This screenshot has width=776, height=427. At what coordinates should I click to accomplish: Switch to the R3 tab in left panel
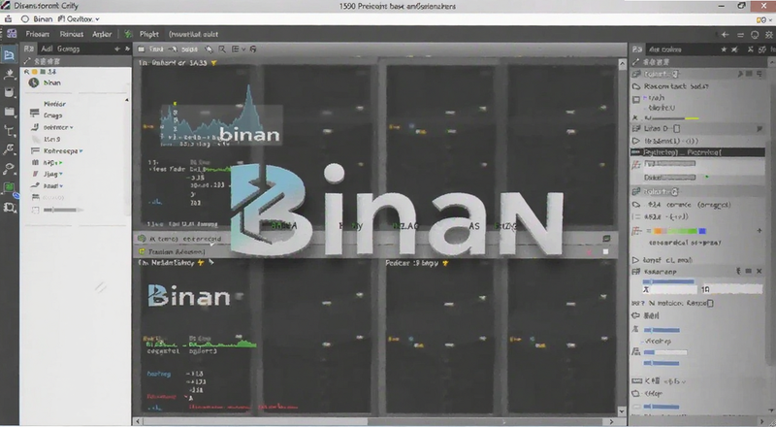(x=29, y=49)
